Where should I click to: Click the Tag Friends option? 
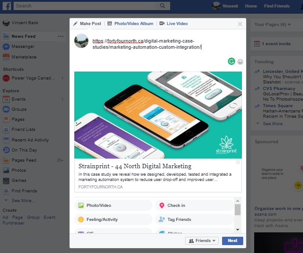tap(194, 220)
